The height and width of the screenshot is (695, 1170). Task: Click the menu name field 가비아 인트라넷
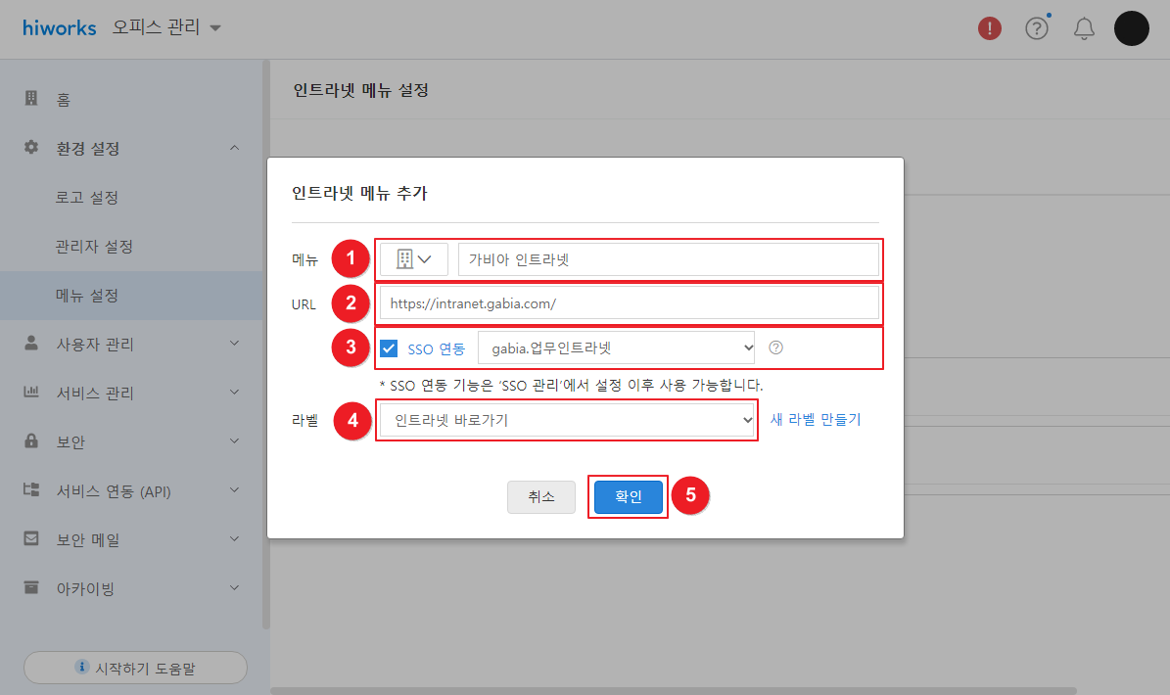669,259
